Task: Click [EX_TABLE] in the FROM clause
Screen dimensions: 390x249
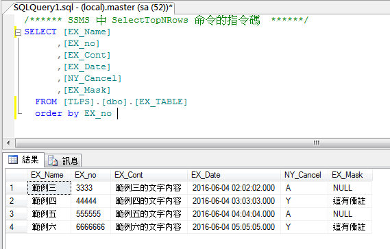Action: 161,102
